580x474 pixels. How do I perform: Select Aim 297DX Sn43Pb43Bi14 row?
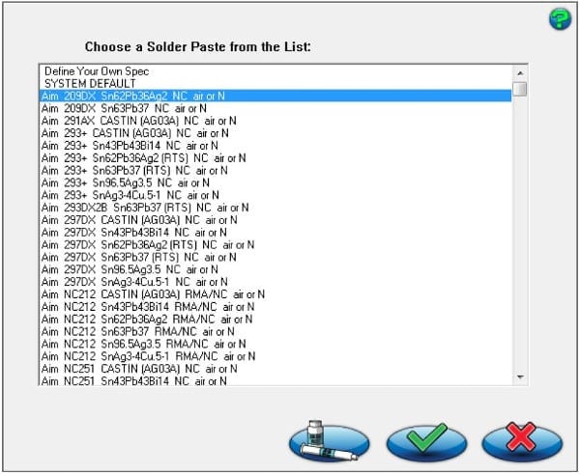tap(275, 233)
